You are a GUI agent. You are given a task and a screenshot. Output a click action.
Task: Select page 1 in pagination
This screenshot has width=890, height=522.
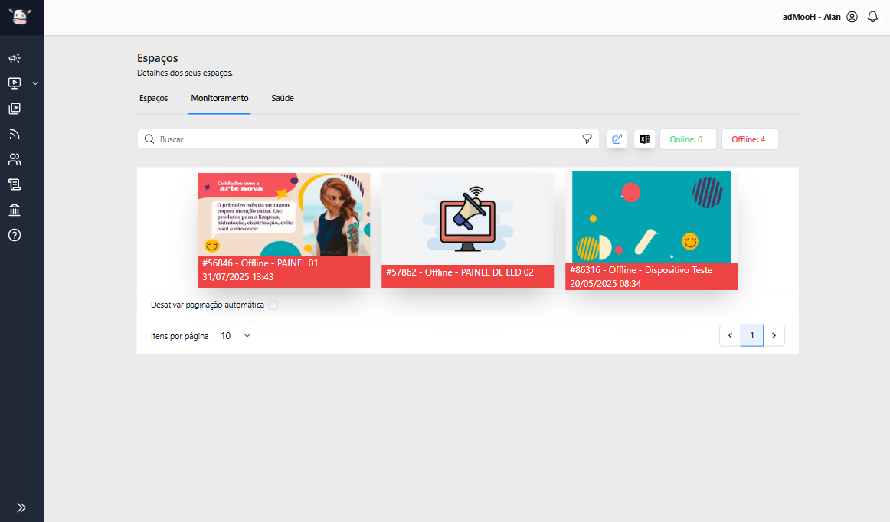(x=752, y=335)
